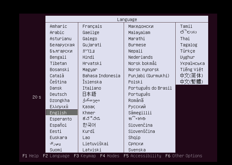The width and height of the screenshot is (232, 165).
Task: Select Suomi language
Action: [x=56, y=150]
